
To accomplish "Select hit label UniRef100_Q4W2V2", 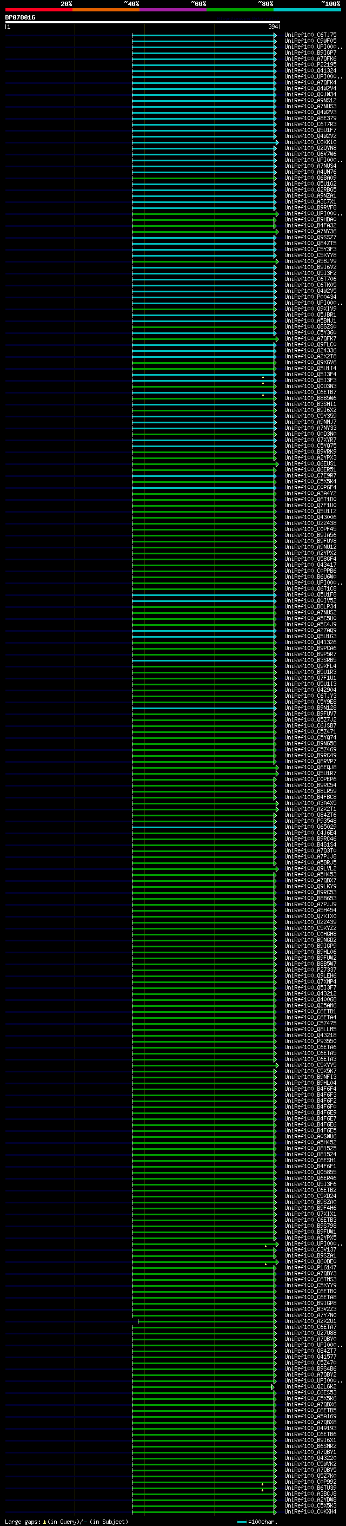I will pos(310,136).
